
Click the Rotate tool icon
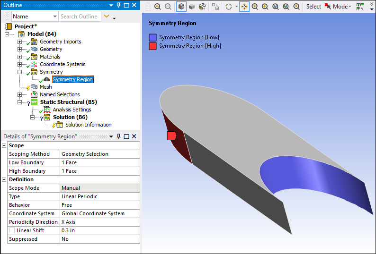pyautogui.click(x=229, y=7)
